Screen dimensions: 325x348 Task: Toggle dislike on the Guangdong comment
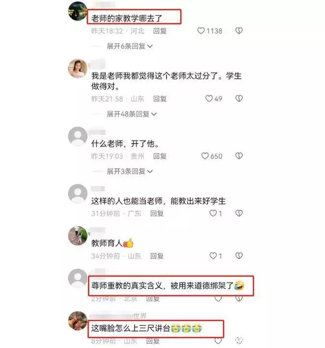tap(239, 213)
